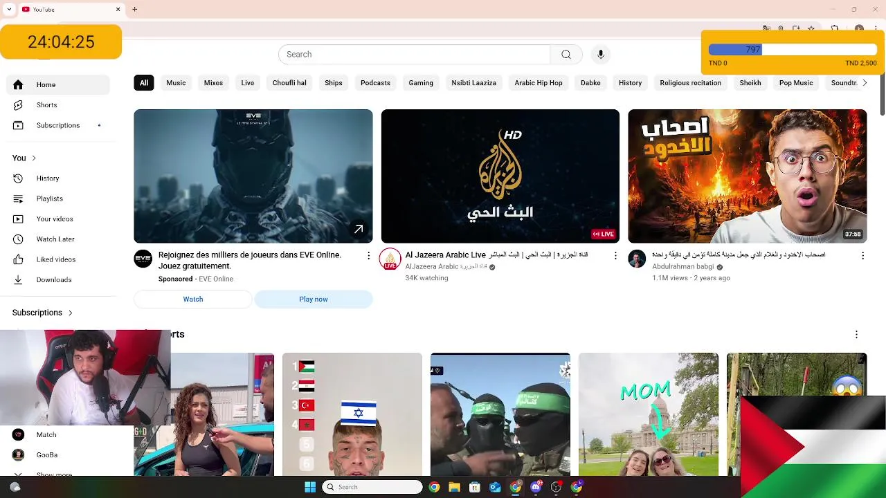This screenshot has width=886, height=498.
Task: Open the Rejoignez des milliers EVE ad title
Action: point(250,261)
